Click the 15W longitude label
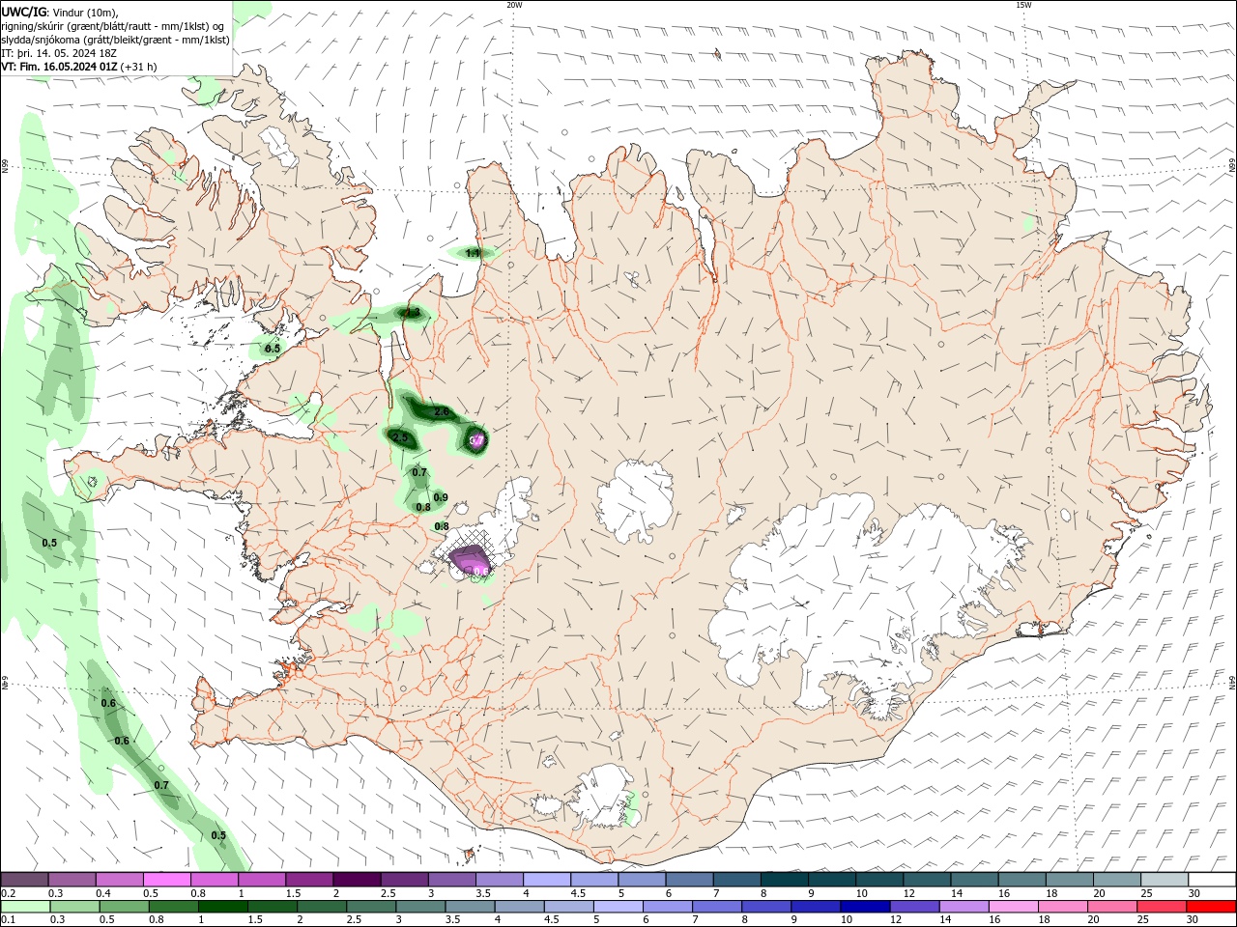The height and width of the screenshot is (927, 1237). (x=1023, y=5)
